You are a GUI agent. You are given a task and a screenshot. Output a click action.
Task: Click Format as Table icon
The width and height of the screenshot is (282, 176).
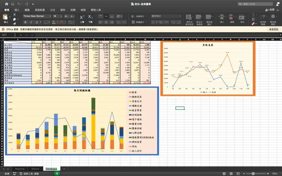click(199, 17)
